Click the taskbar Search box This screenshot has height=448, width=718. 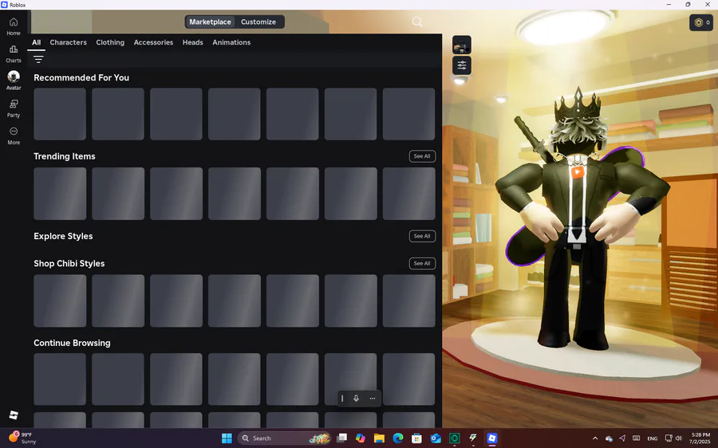[284, 438]
